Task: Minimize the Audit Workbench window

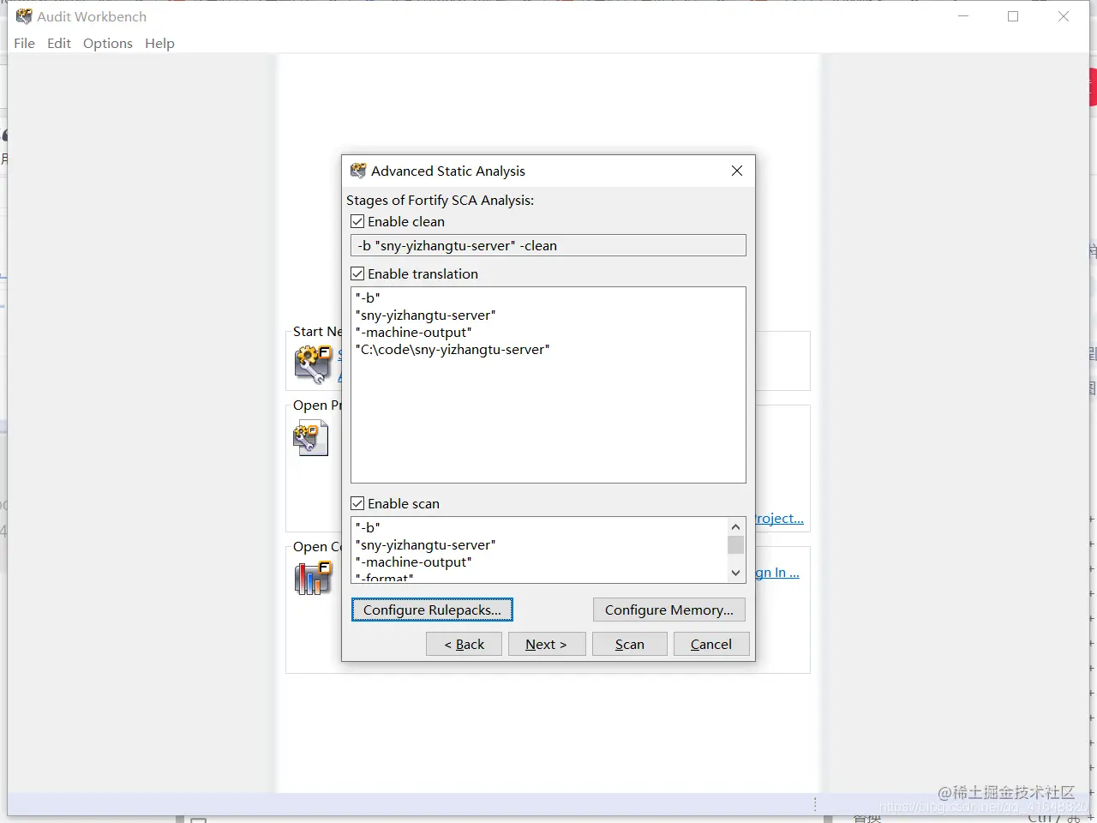Action: coord(963,16)
